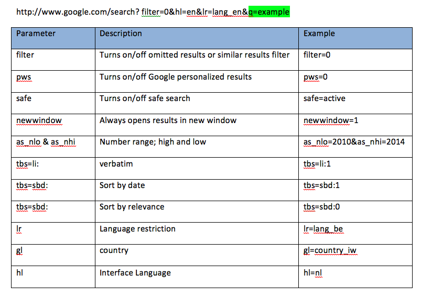Click 'Always opens results in new window' text

[x=168, y=120]
